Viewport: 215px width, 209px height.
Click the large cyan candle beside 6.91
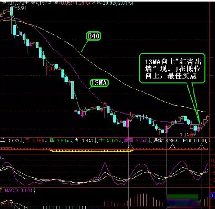click(12, 11)
